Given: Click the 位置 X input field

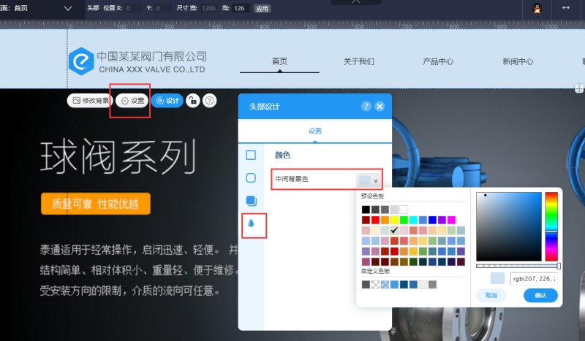Looking at the screenshot, I should [133, 8].
